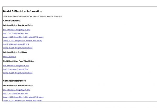Click the intro sentence 'Below are the available Circuit Diagrams...'
Viewport: 157px width, 109px height.
tap(32, 16)
